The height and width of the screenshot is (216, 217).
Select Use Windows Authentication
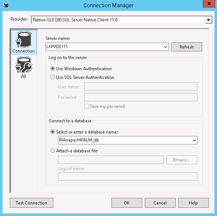53,69
